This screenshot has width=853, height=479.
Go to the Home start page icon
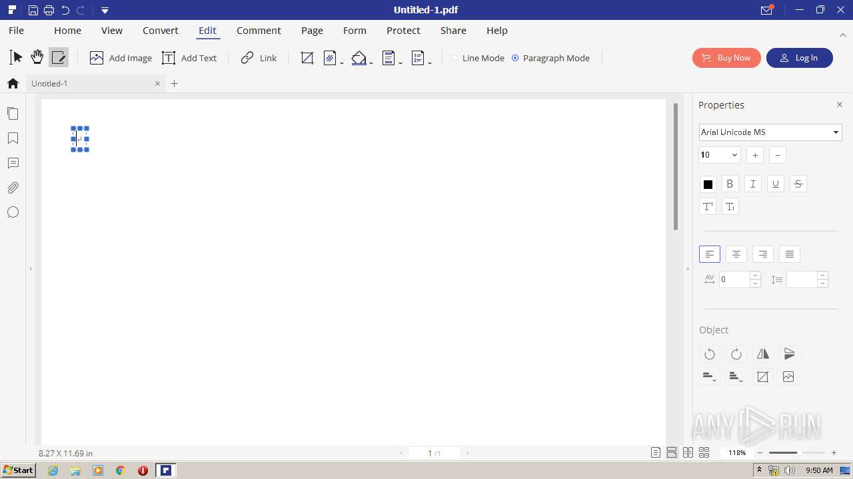tap(13, 84)
